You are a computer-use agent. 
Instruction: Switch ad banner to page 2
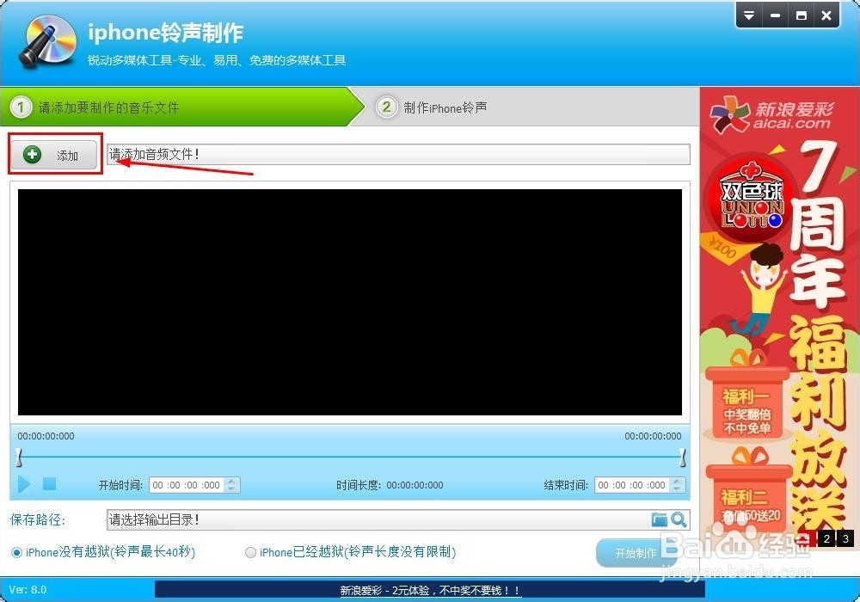click(x=826, y=538)
